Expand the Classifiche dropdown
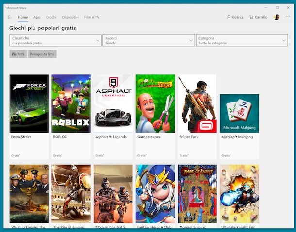The width and height of the screenshot is (296, 232). 55,40
